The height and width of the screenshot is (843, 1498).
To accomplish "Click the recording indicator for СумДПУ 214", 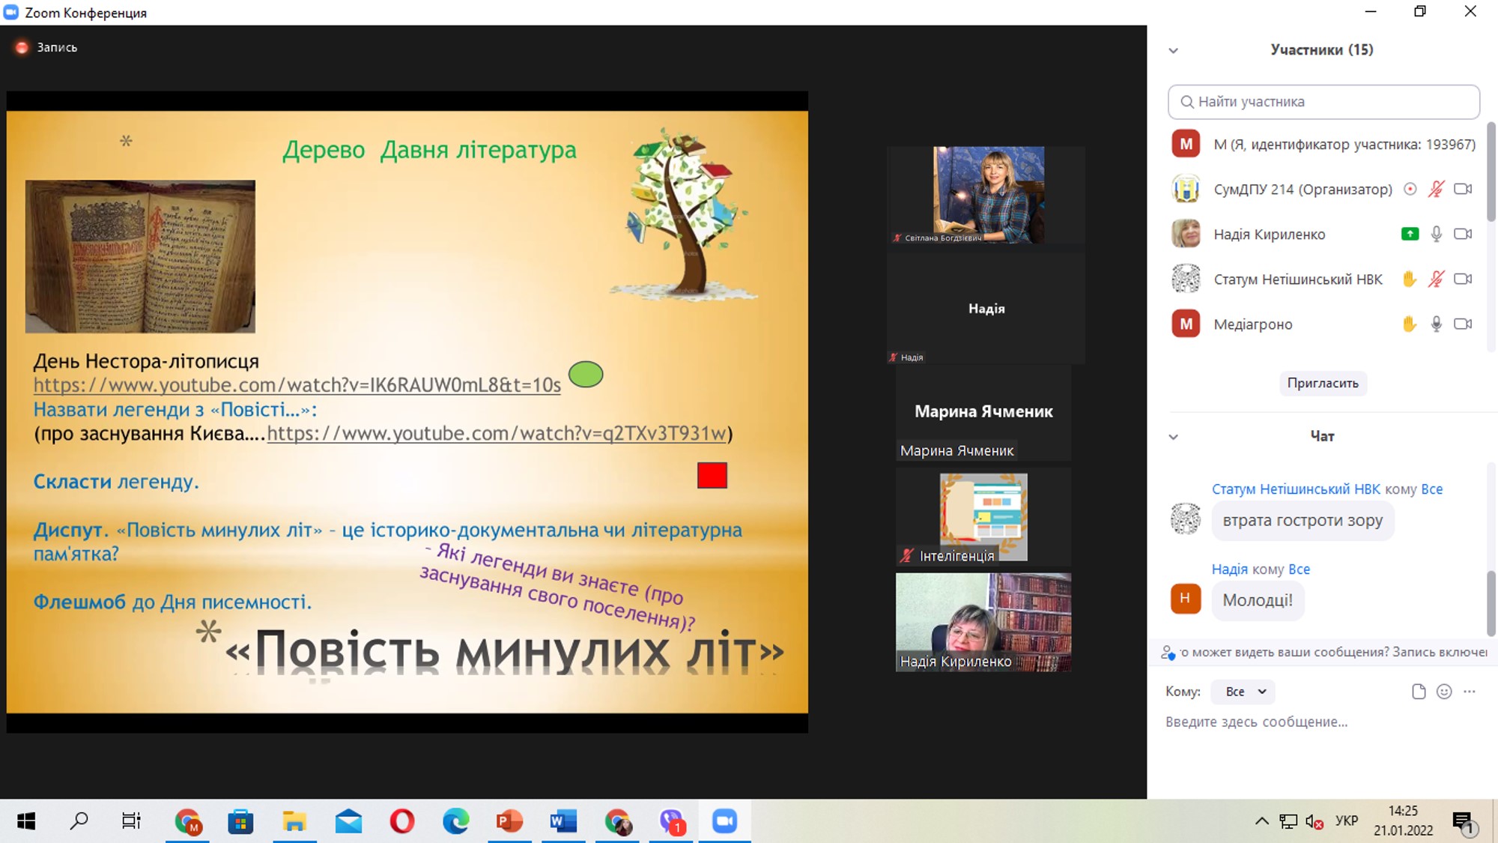I will coord(1410,189).
